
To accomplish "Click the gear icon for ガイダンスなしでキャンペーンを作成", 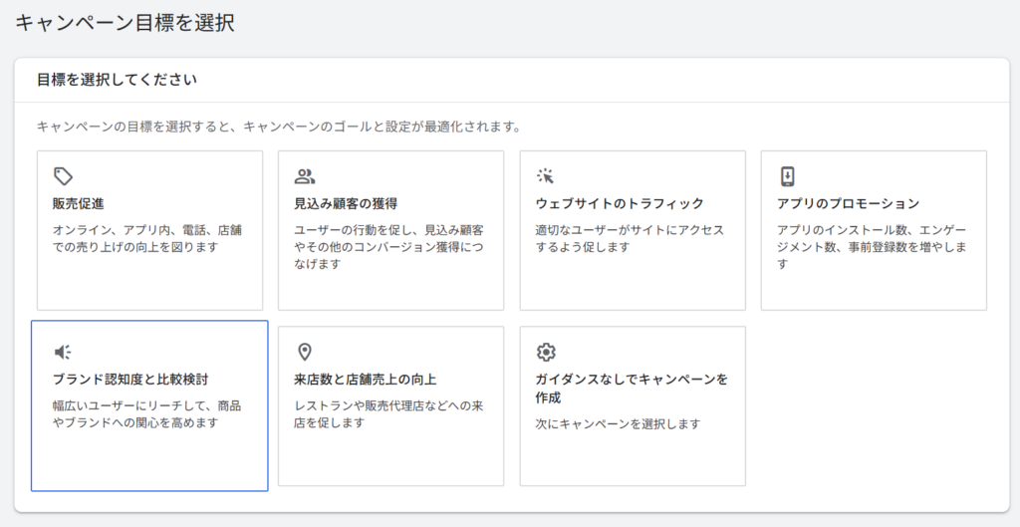I will pos(546,352).
